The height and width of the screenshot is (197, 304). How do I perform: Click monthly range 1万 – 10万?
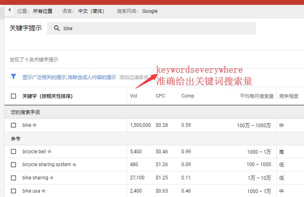[259, 178]
